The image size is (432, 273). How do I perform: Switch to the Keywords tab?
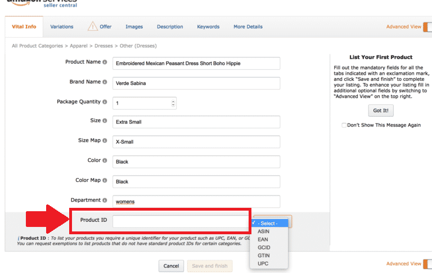(x=208, y=26)
